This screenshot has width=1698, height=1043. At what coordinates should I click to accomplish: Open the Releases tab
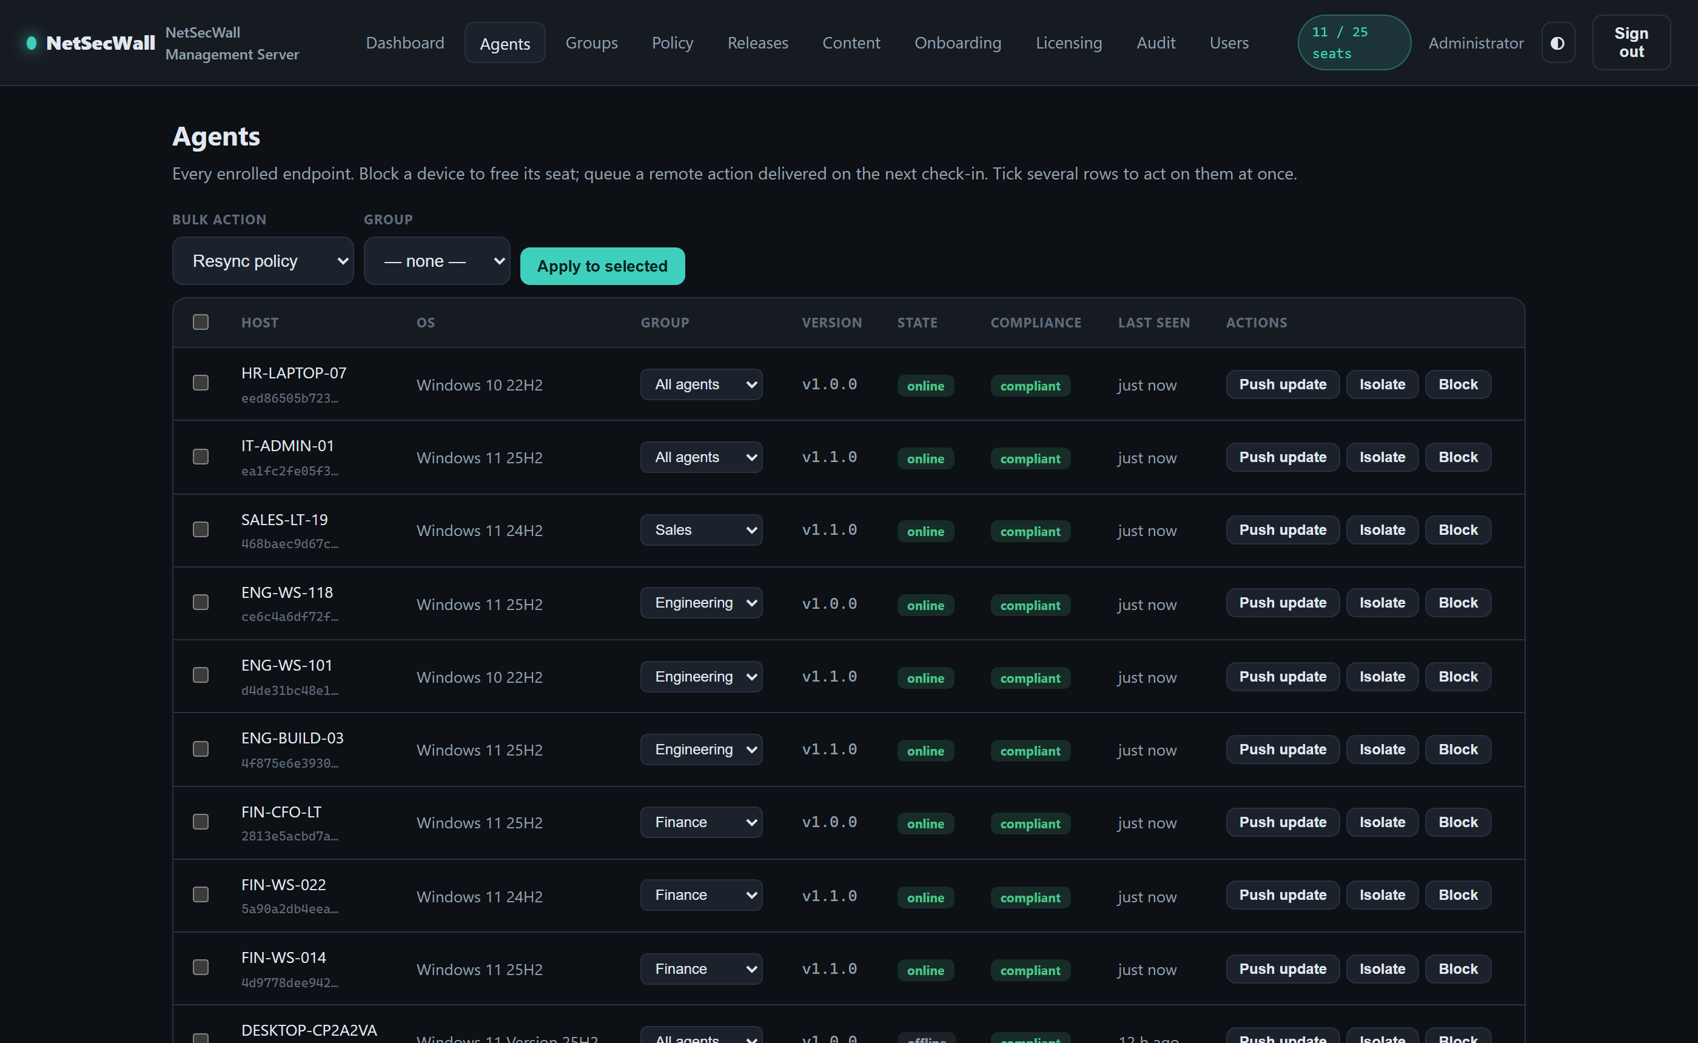coord(757,43)
